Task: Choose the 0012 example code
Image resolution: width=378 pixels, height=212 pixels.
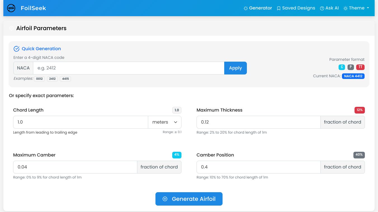Action: point(39,79)
